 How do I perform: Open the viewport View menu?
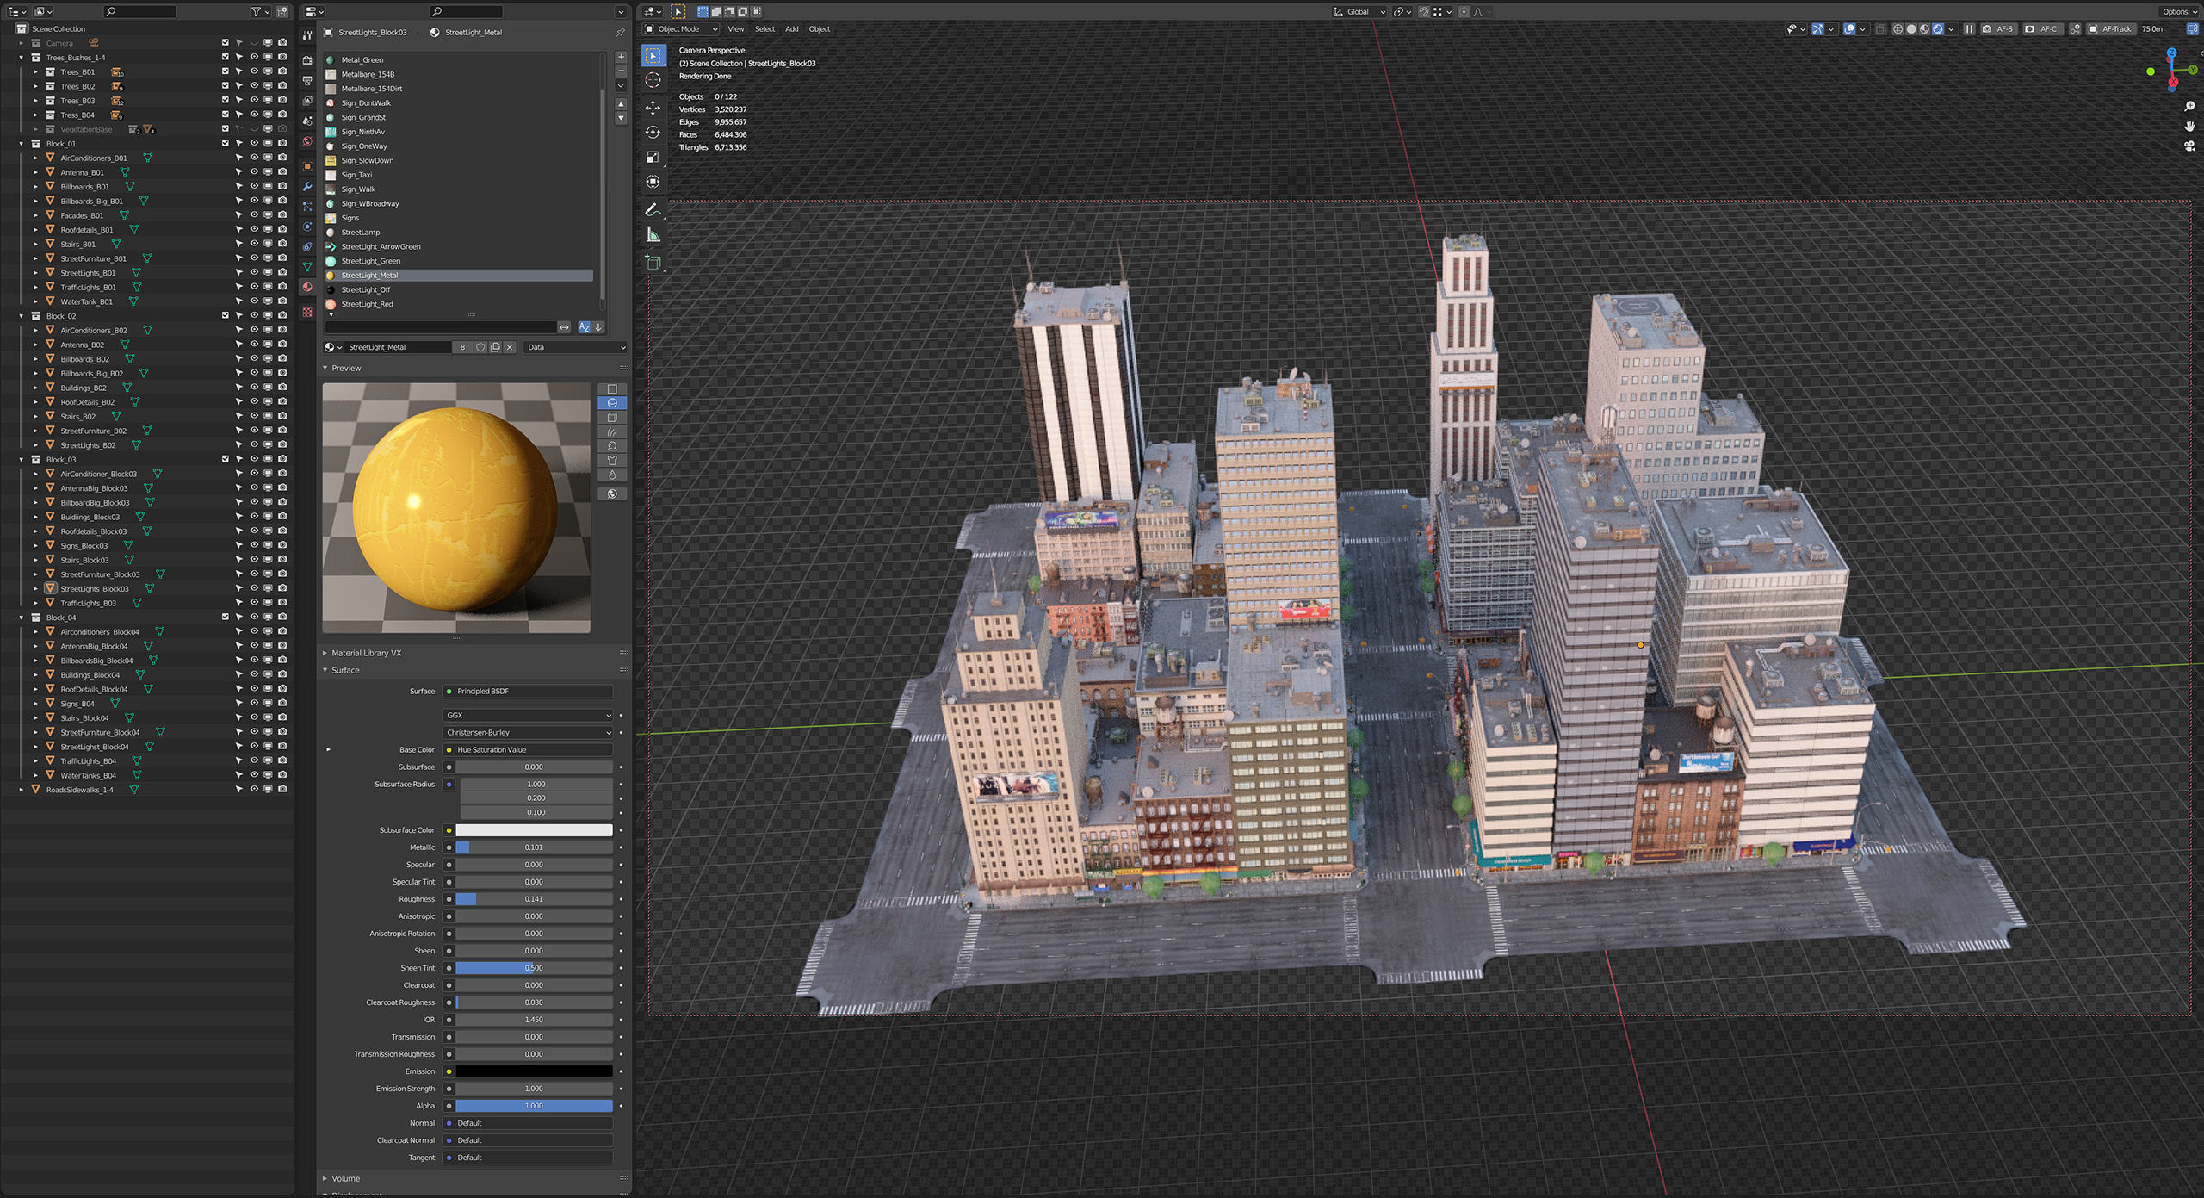[736, 29]
